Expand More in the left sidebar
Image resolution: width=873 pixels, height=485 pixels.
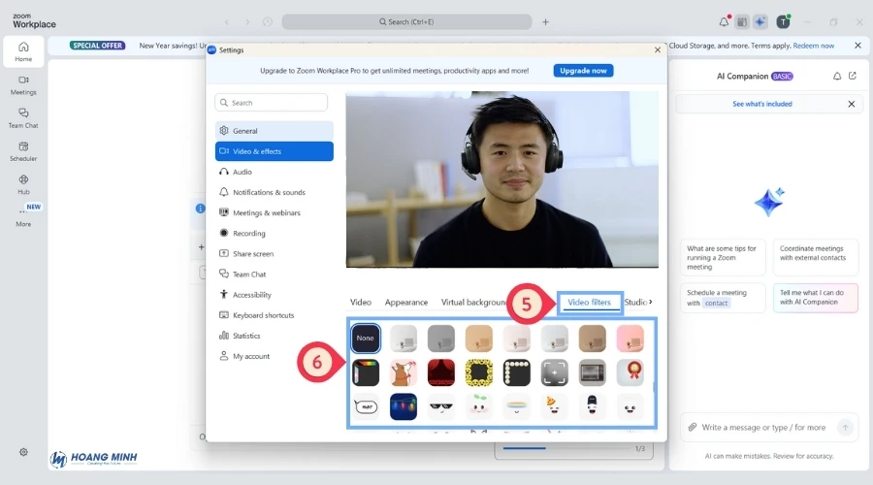click(x=23, y=215)
